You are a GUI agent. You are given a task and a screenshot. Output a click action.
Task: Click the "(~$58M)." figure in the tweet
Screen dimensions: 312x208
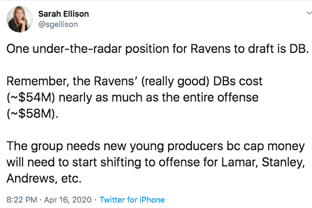coord(32,114)
